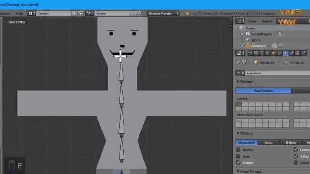Enable the Delay refresh checkbox

click(296, 163)
